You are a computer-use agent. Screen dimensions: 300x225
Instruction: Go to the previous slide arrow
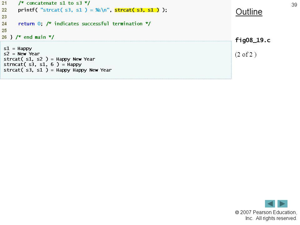(x=270, y=204)
